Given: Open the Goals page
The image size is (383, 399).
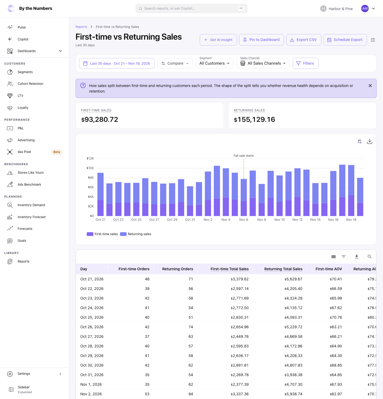Looking at the screenshot, I should (x=35, y=241).
